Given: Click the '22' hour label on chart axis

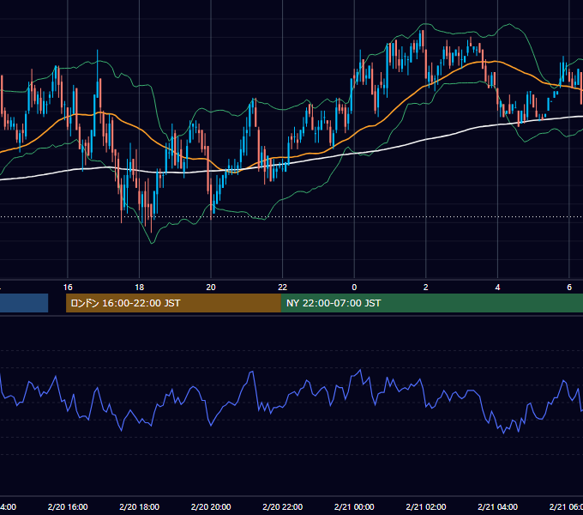Looking at the screenshot, I should [283, 288].
